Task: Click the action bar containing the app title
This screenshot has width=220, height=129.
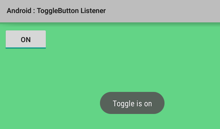Action: (x=110, y=11)
